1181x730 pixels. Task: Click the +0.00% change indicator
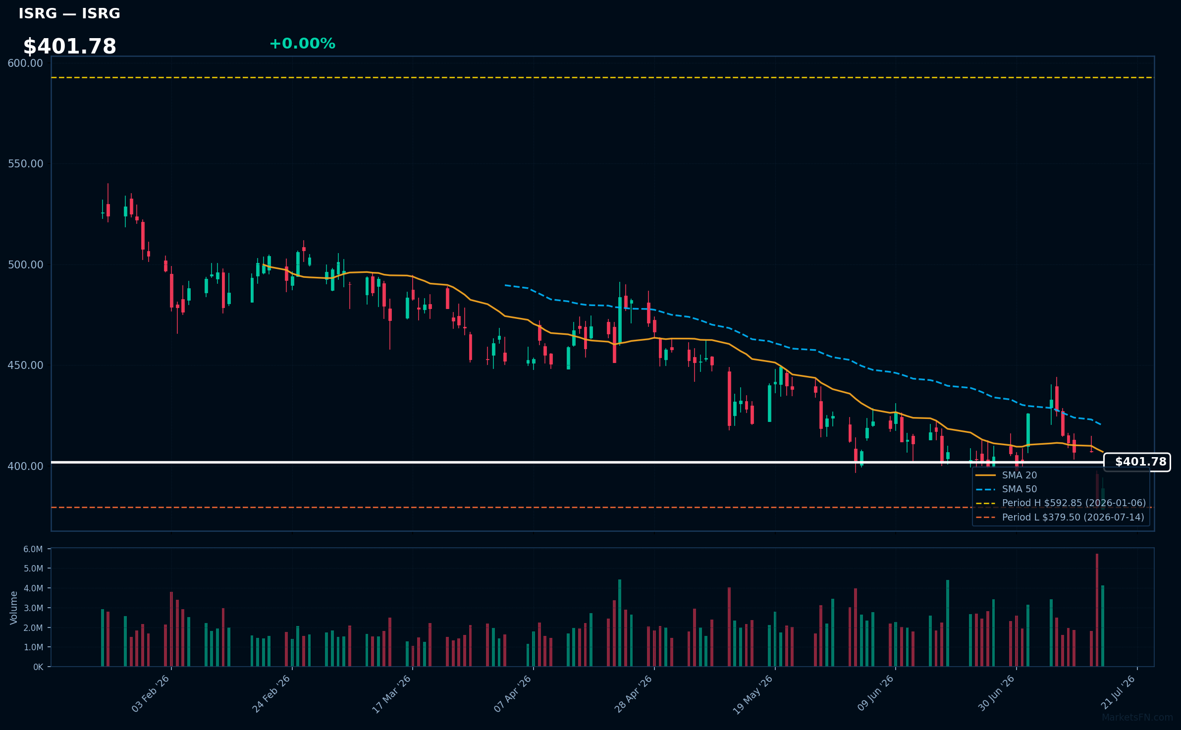[x=302, y=44]
